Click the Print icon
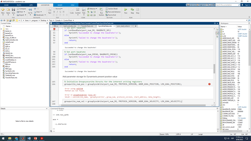 [x=18, y=12]
